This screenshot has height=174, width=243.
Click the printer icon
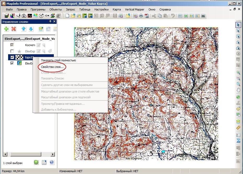click(141, 16)
